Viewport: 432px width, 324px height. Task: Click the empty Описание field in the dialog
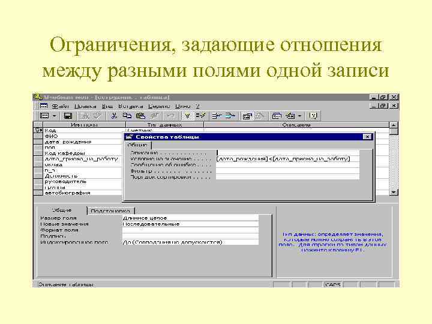pyautogui.click(x=287, y=152)
